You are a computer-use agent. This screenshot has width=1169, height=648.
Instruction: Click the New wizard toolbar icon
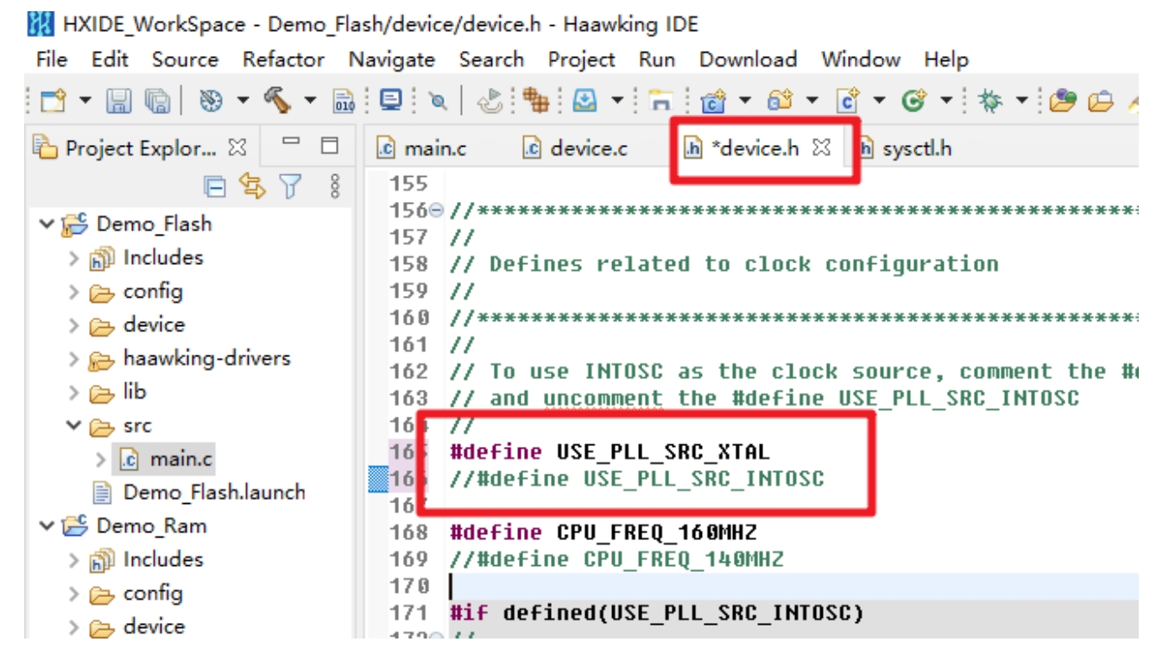click(54, 102)
